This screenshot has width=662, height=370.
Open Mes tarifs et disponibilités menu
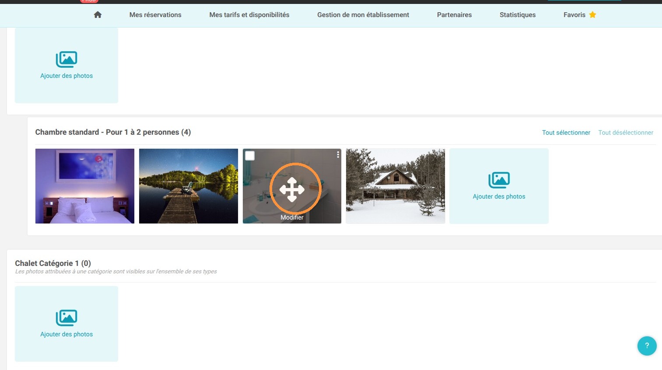pos(249,15)
